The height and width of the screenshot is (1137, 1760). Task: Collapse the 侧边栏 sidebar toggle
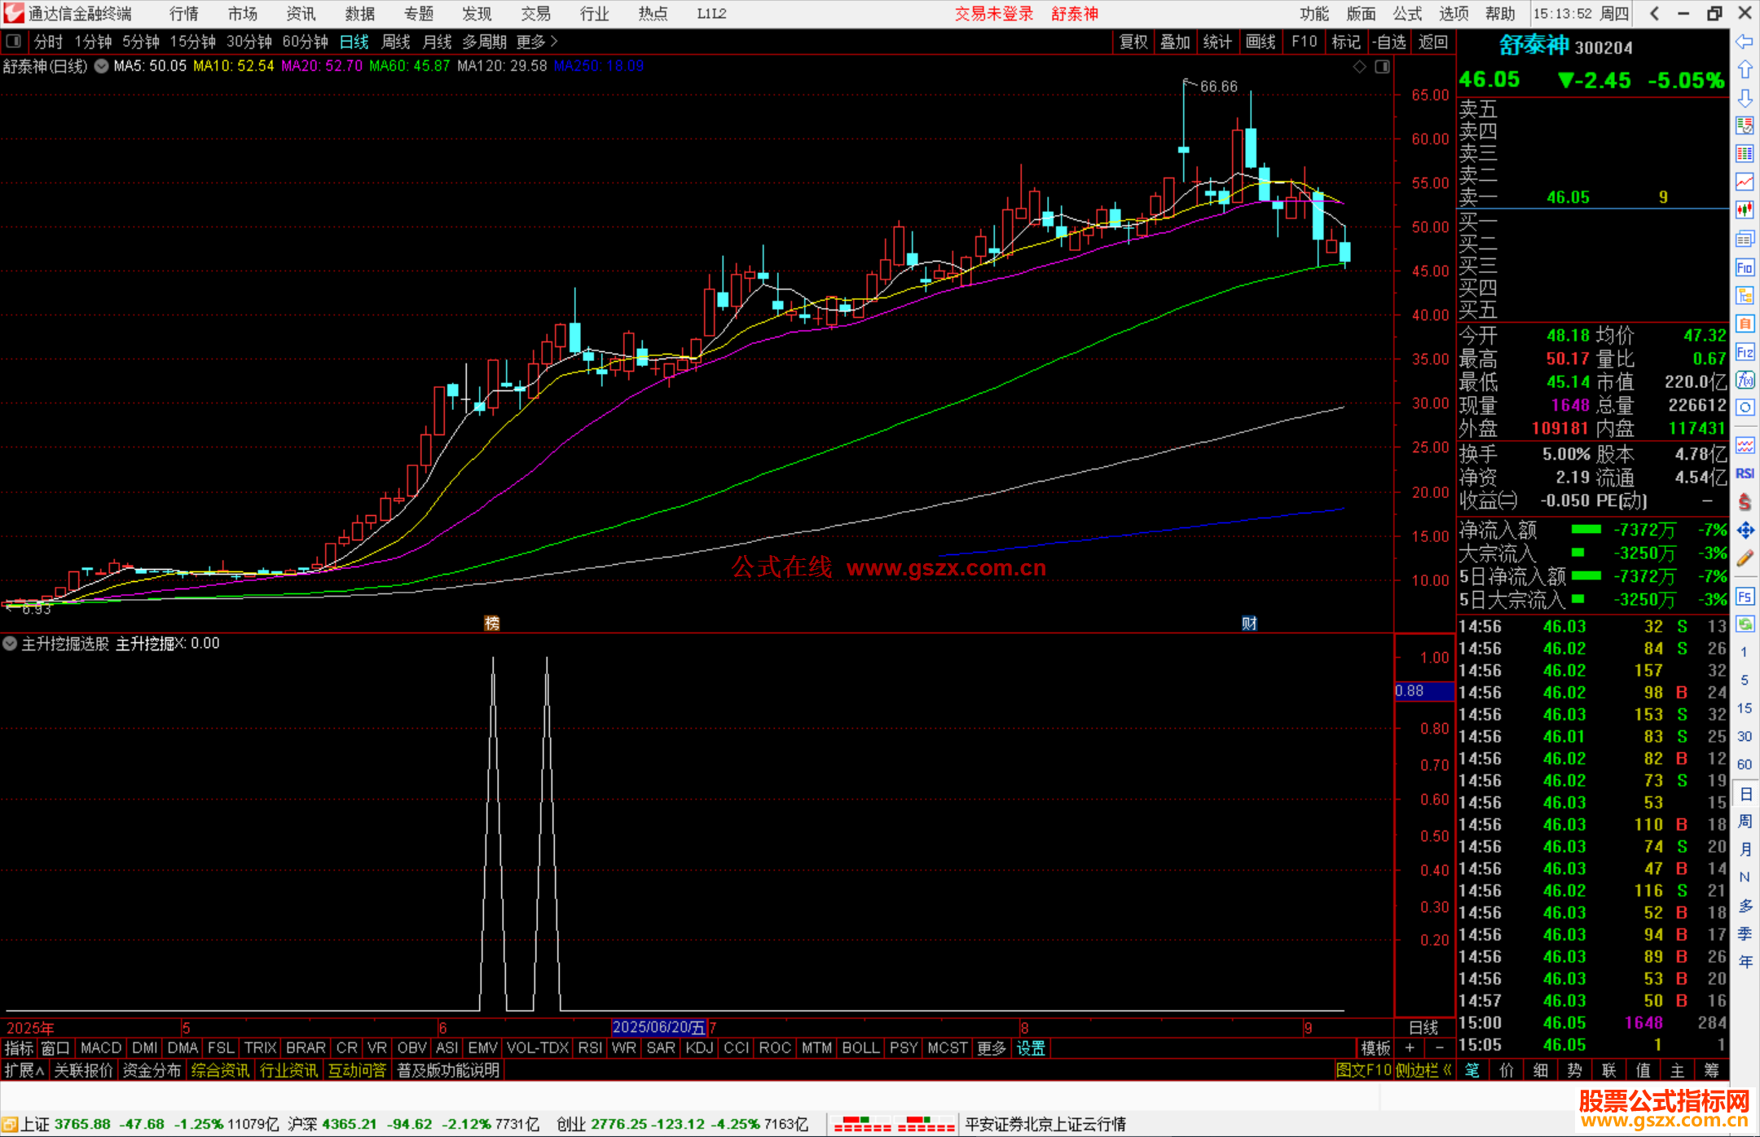tap(1423, 1070)
